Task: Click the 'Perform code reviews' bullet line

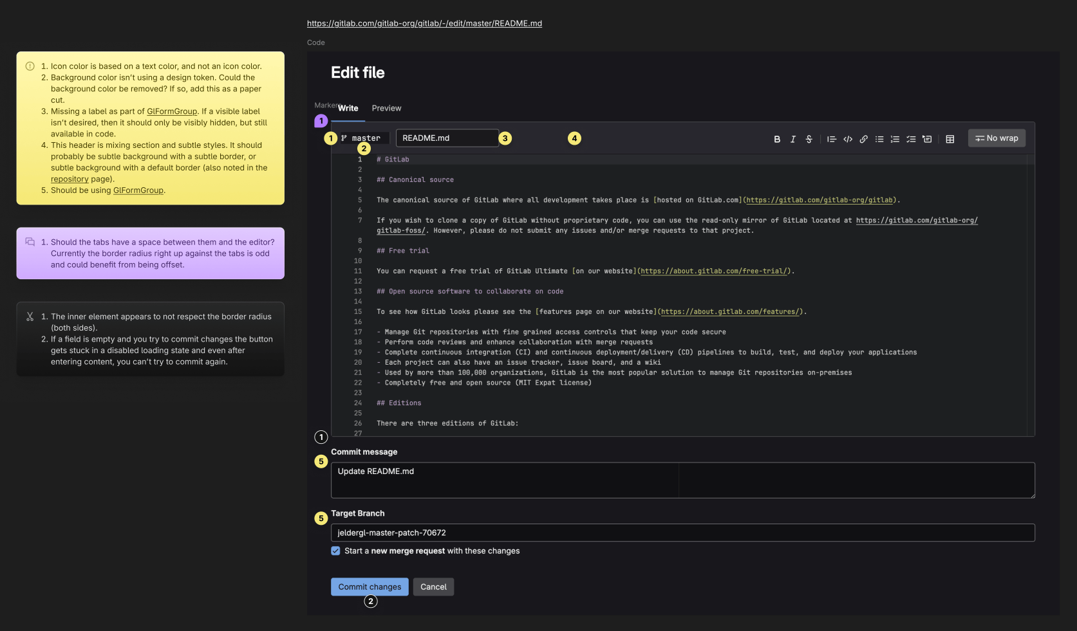Action: pos(514,342)
